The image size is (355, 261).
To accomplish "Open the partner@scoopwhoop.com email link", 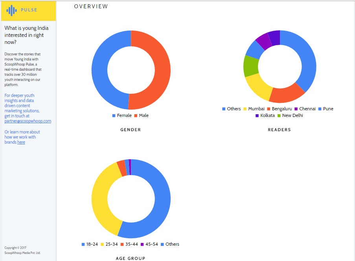I will point(28,121).
